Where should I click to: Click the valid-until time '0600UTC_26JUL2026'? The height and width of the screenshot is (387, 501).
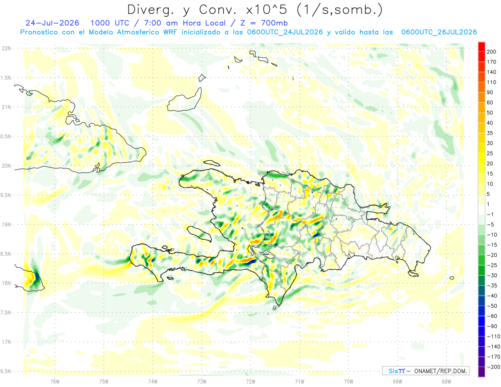click(x=439, y=32)
